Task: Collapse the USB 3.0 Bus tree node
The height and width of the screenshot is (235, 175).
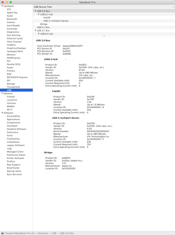Action: [35, 11]
